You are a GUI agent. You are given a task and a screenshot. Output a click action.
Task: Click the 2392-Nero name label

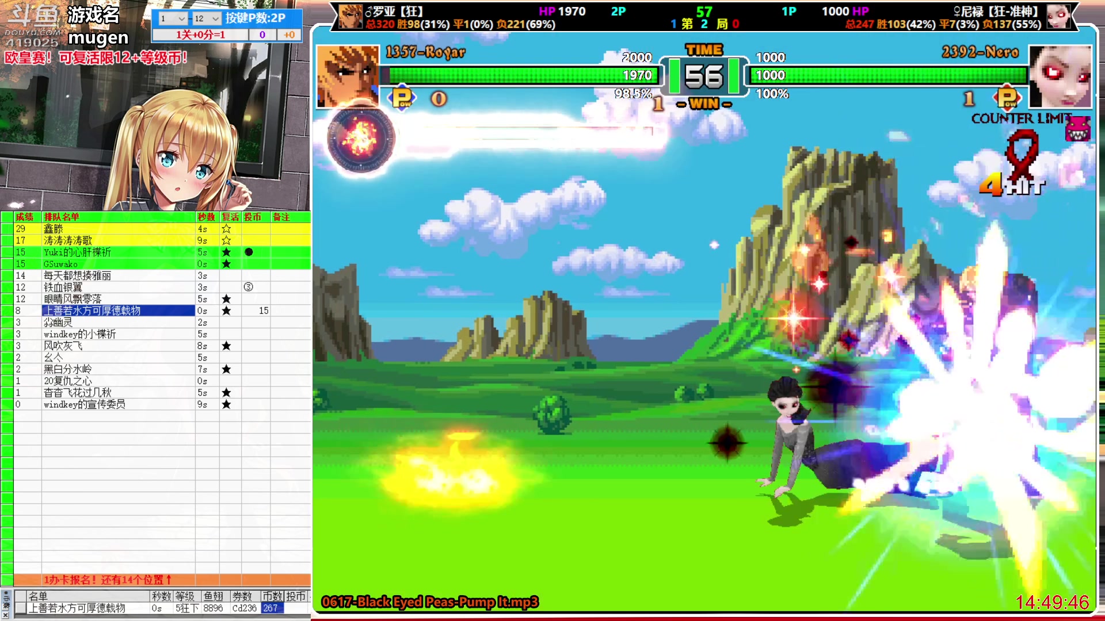pos(980,52)
